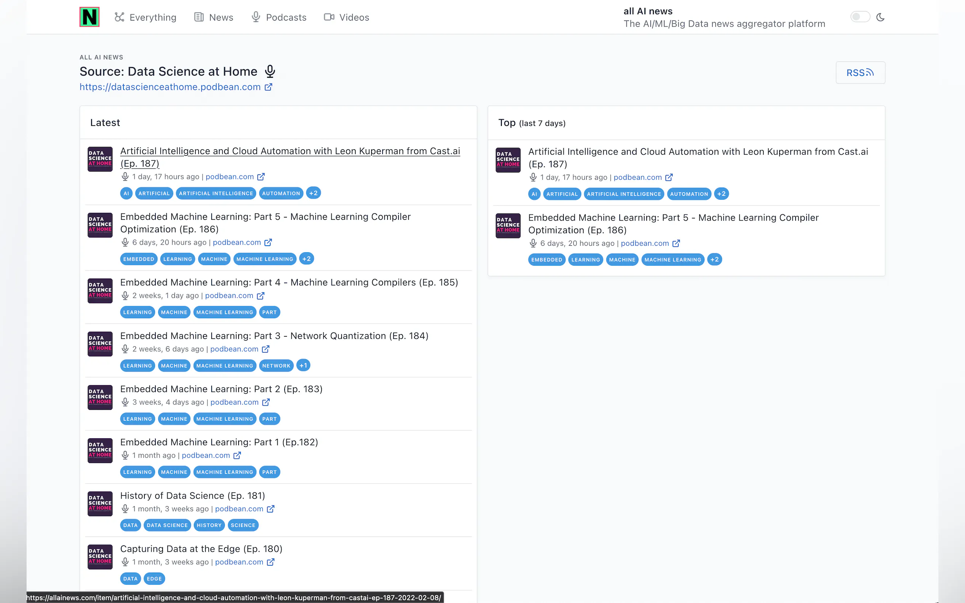Toggle the dark mode switch
The height and width of the screenshot is (603, 965).
859,17
